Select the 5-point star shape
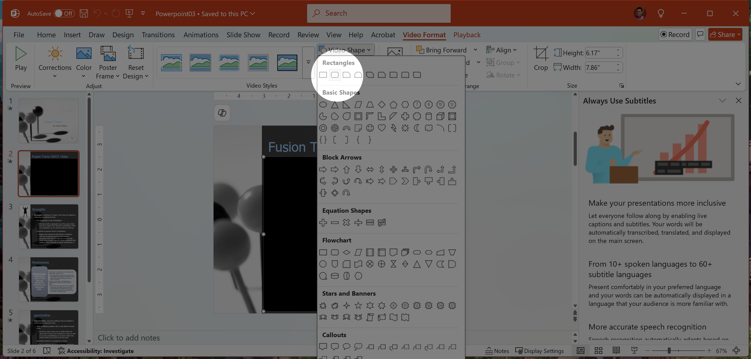This screenshot has width=751, height=359. (358, 305)
